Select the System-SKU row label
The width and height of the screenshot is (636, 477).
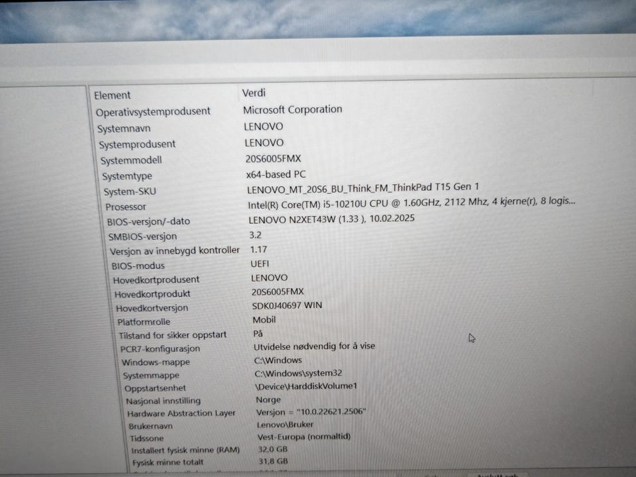130,191
